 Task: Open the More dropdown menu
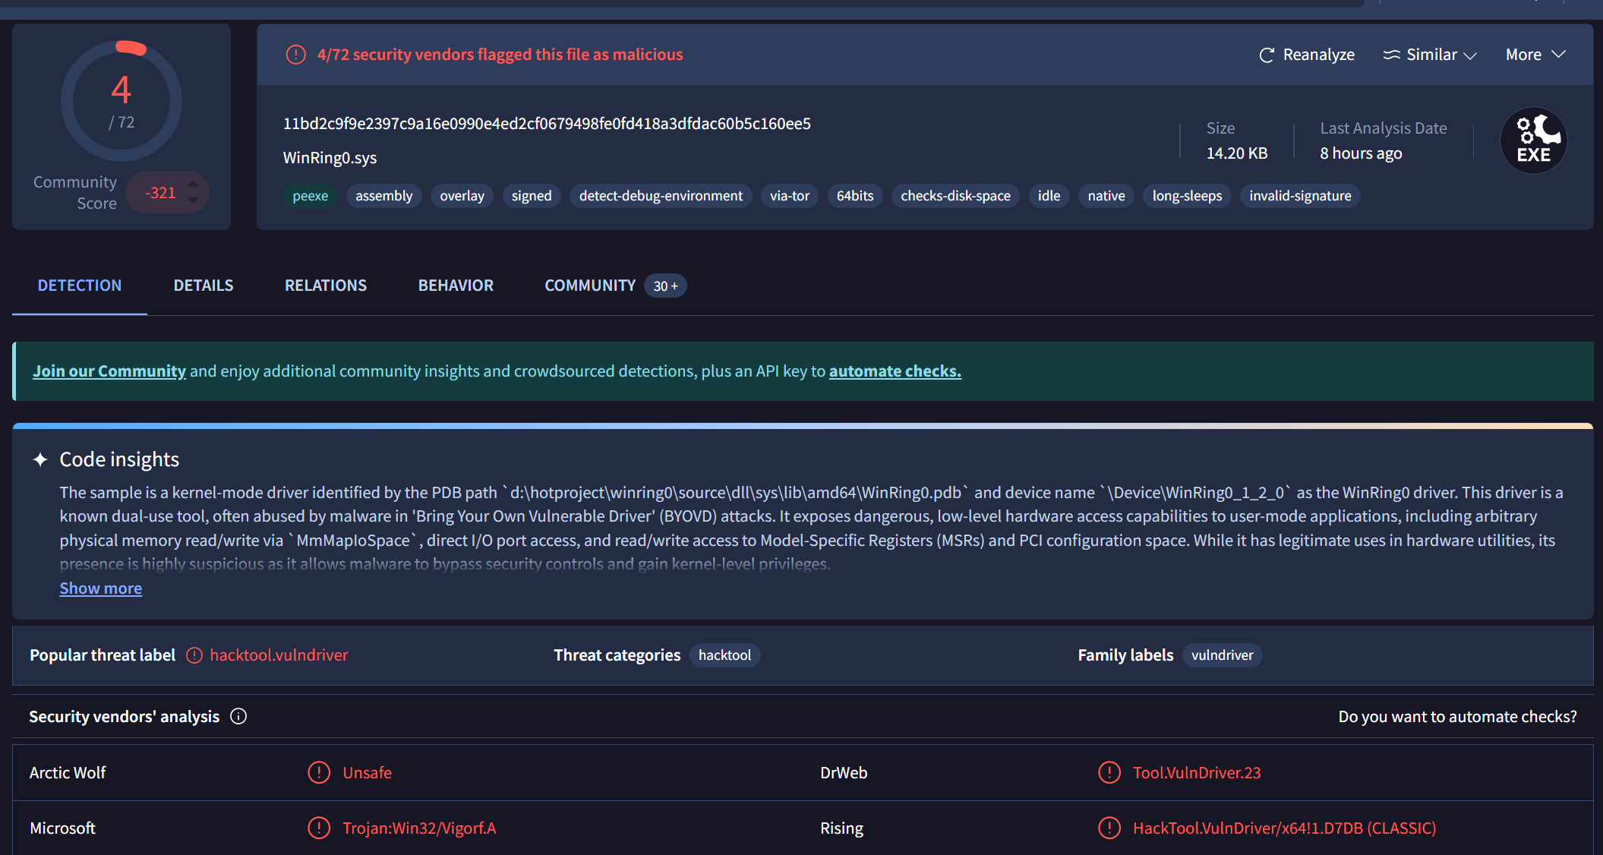[1535, 55]
